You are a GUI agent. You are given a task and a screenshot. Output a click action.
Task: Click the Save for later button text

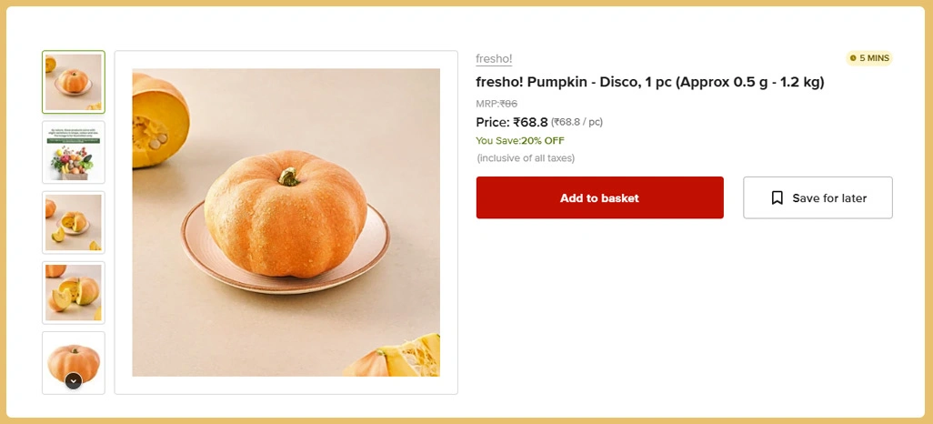click(829, 197)
